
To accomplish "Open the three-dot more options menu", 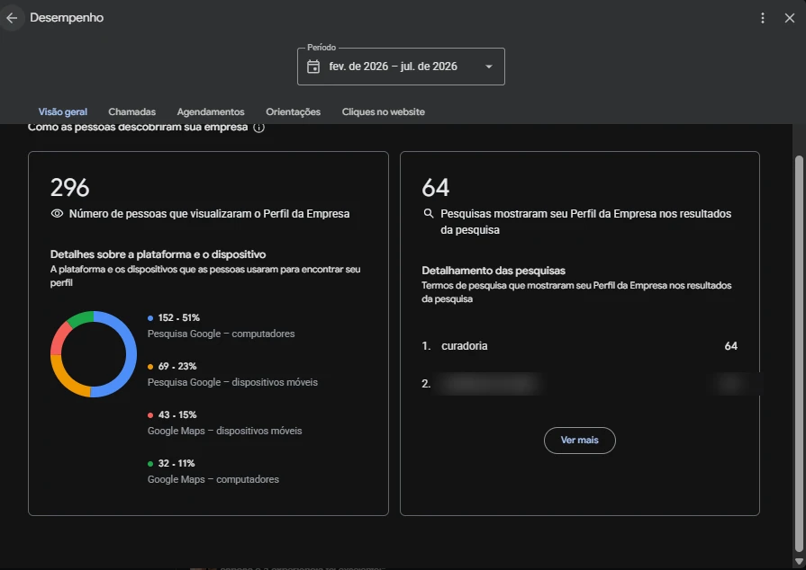I will (762, 18).
